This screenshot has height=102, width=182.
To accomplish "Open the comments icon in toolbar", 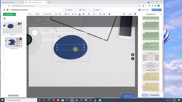I will [x=135, y=14].
